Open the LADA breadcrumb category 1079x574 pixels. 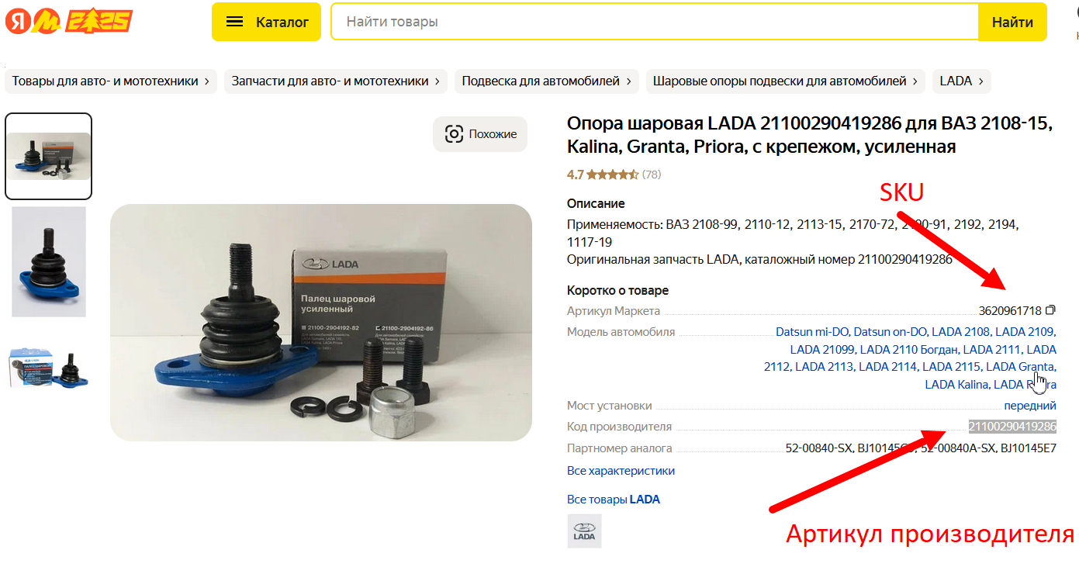(962, 81)
